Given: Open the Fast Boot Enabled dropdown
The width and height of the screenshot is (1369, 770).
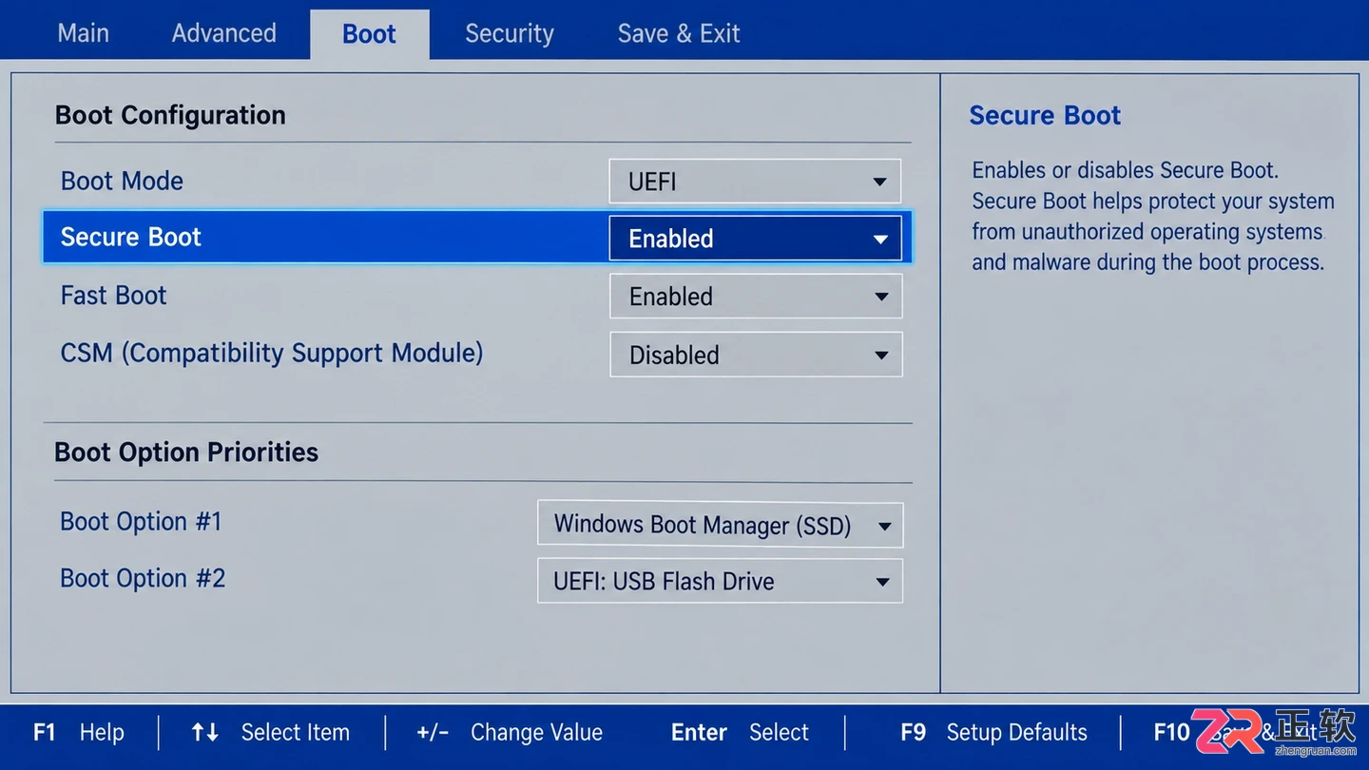Looking at the screenshot, I should click(755, 297).
